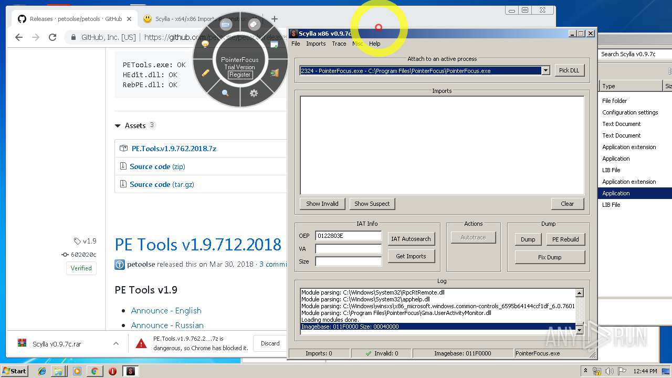This screenshot has height=378, width=672.
Task: Click Show Suspect button
Action: coord(372,204)
